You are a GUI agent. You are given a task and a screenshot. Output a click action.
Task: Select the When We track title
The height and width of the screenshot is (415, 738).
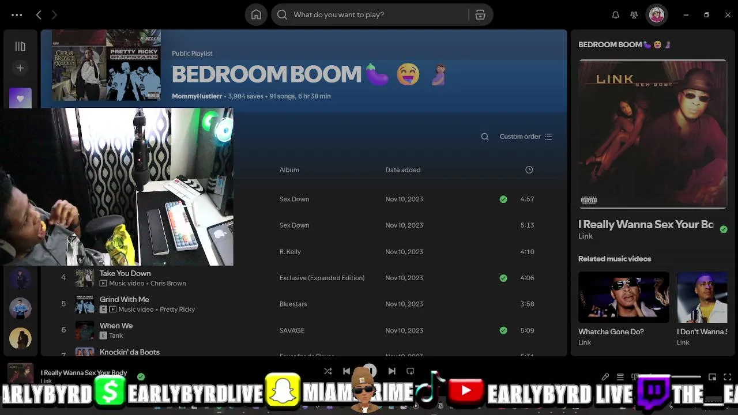116,326
